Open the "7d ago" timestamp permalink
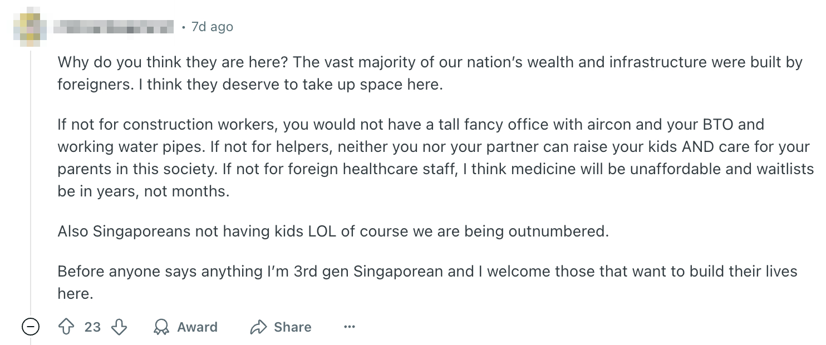The height and width of the screenshot is (345, 826). [212, 27]
